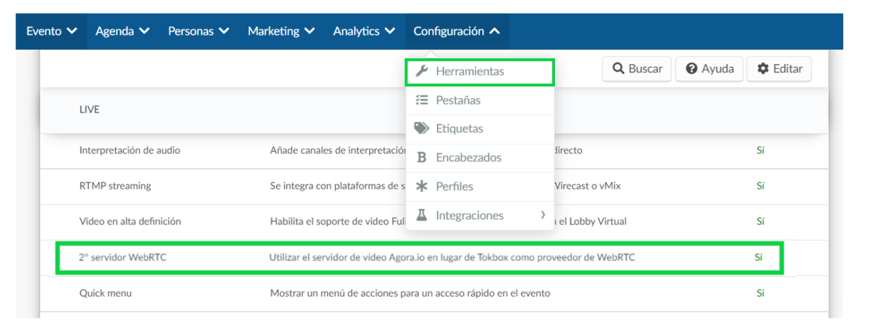
Task: Click the Editar button
Action: (x=779, y=69)
